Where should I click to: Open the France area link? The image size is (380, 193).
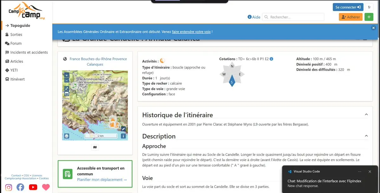tap(75, 59)
